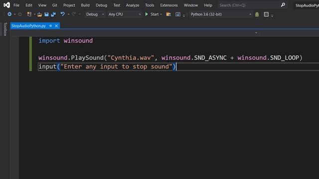The height and width of the screenshot is (179, 319).
Task: Click the green Start play icon
Action: click(147, 14)
